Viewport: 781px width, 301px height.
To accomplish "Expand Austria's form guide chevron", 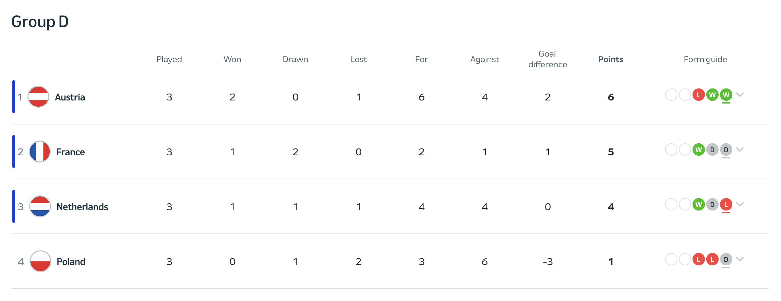I will [x=740, y=95].
